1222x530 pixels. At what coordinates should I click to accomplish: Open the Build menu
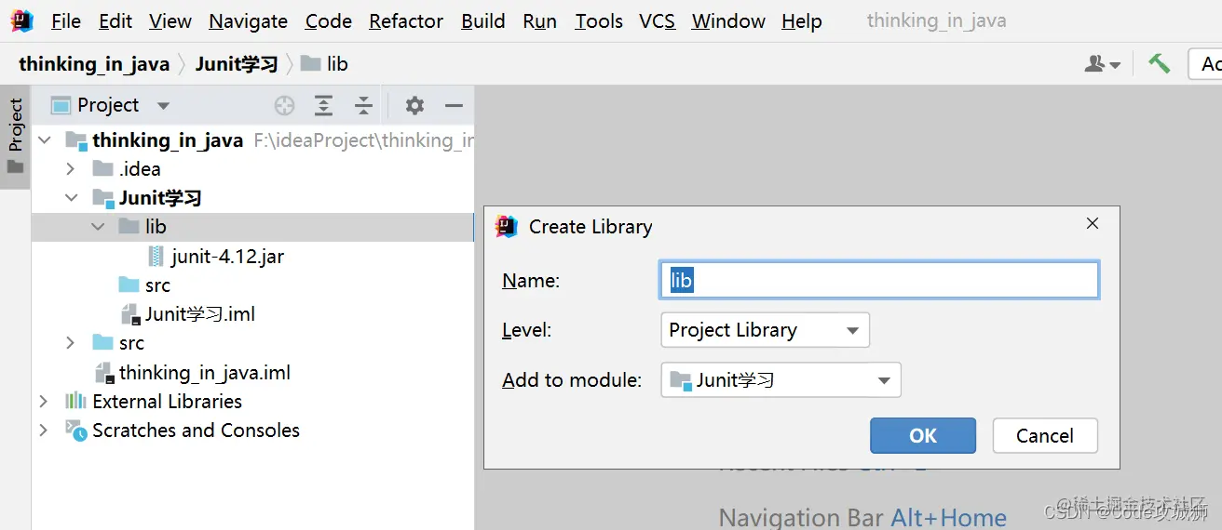pyautogui.click(x=483, y=20)
